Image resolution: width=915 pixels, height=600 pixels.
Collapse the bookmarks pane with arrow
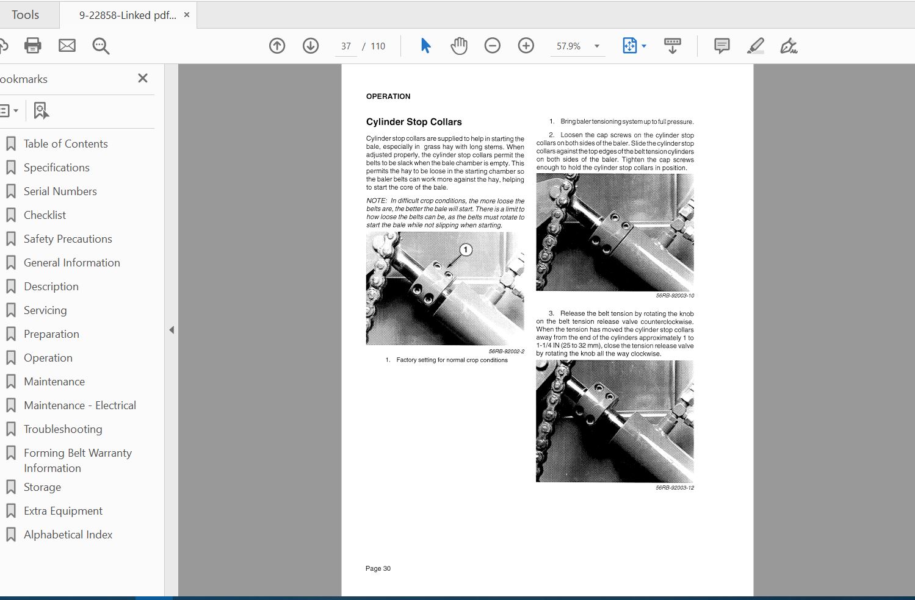point(172,330)
